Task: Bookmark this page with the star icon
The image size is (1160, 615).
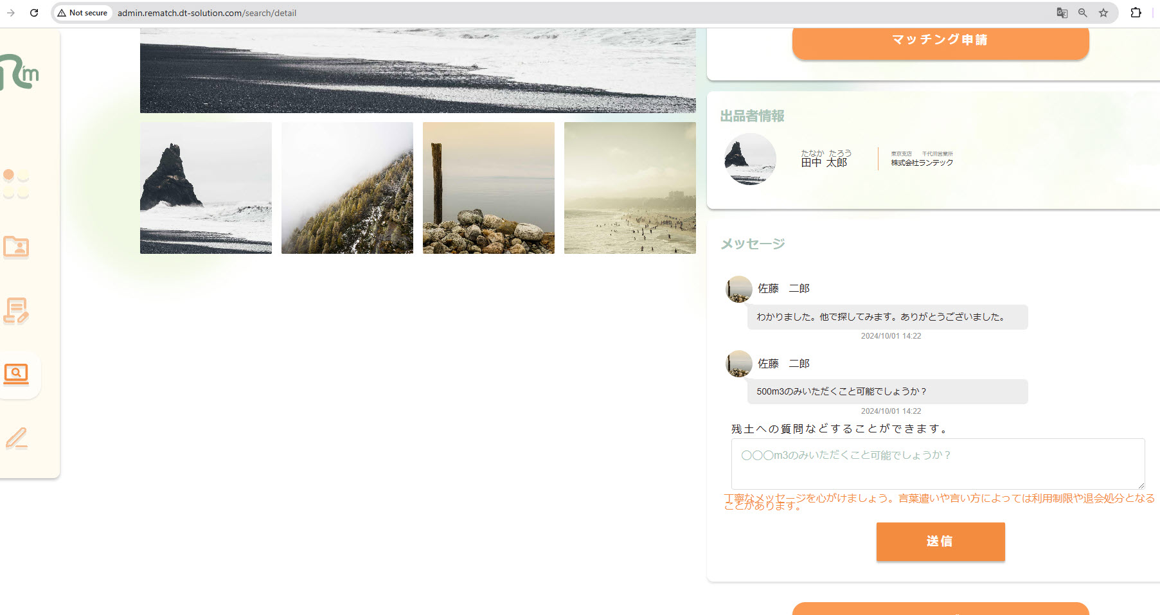Action: (1103, 13)
